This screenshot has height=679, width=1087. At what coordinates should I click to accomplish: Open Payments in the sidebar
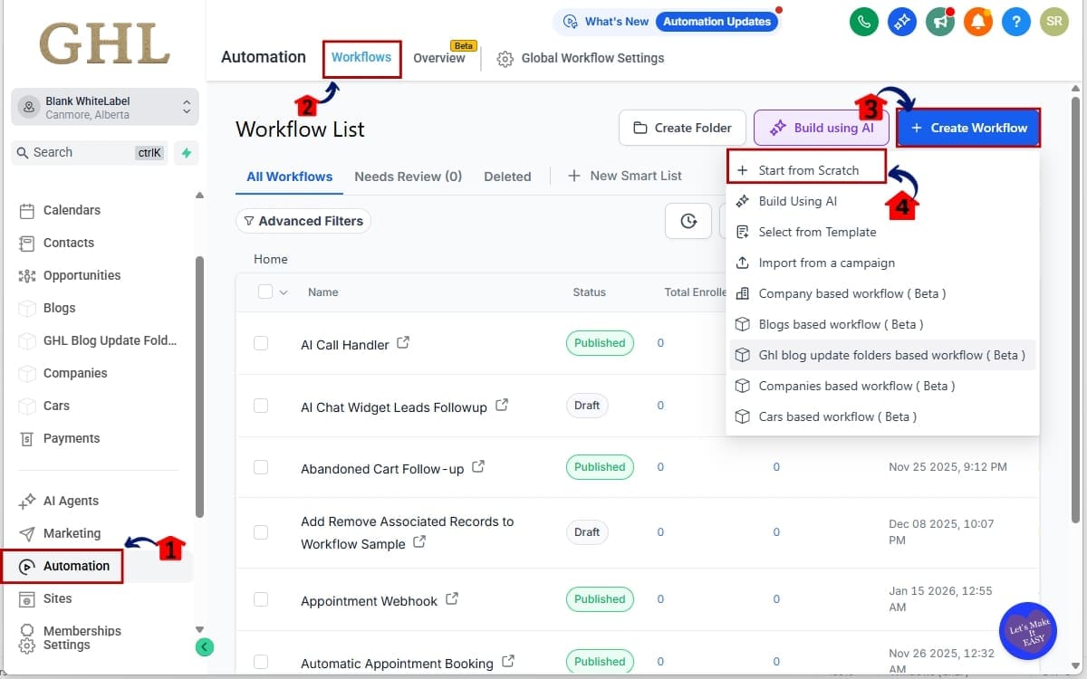70,438
